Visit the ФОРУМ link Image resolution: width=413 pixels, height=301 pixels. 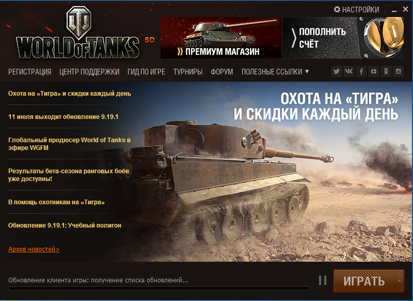coord(222,72)
